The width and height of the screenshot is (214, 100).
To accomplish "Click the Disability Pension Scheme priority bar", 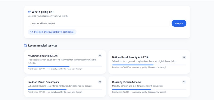I will (149, 90).
